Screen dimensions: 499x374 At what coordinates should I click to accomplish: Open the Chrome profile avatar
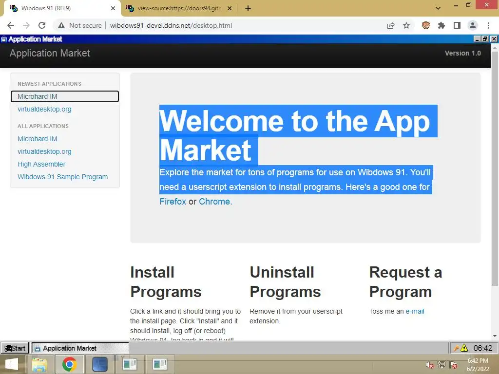click(x=473, y=25)
